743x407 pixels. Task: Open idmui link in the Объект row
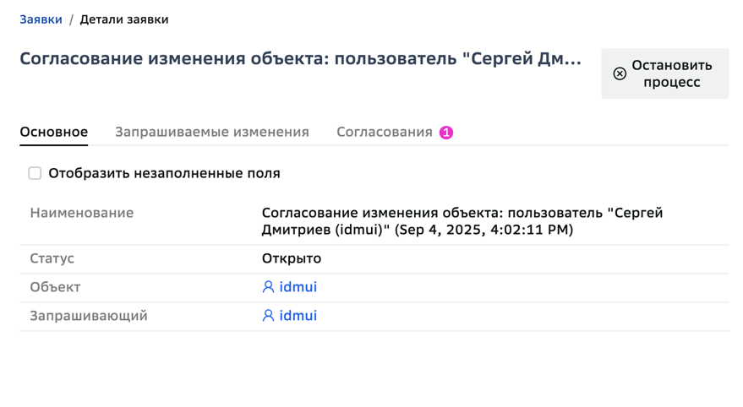click(298, 287)
